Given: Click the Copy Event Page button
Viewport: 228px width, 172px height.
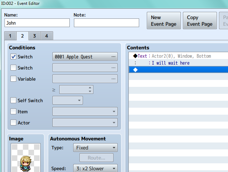Looking at the screenshot, I should [x=200, y=21].
